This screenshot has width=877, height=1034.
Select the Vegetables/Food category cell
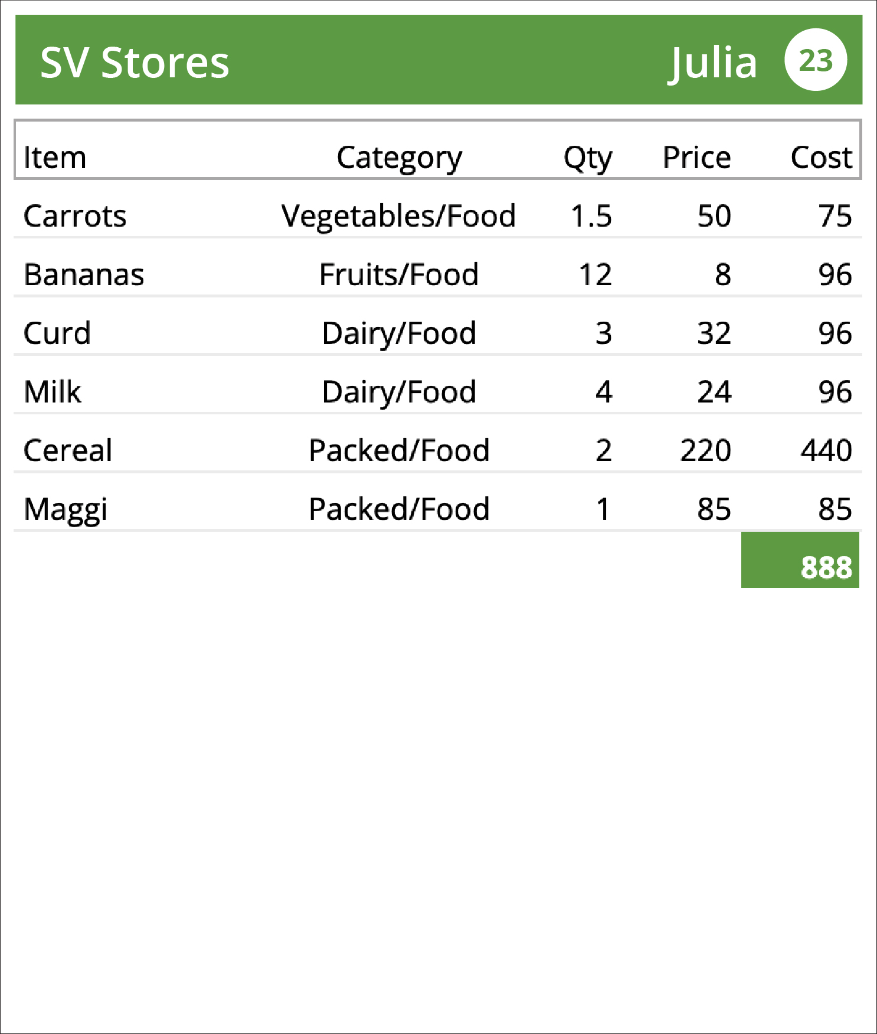tap(398, 216)
